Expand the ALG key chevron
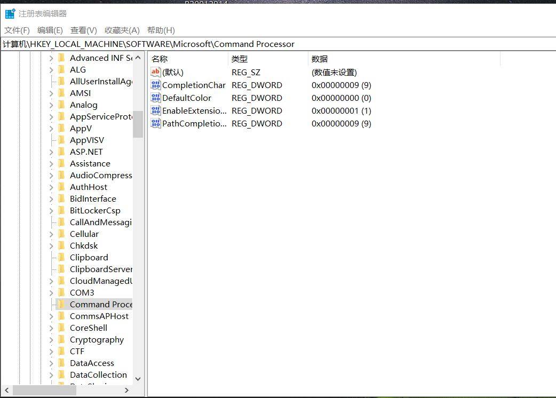The image size is (556, 398). 51,70
